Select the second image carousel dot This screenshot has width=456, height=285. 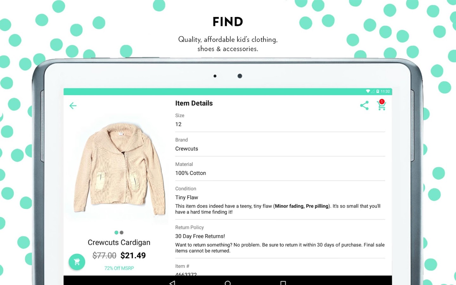122,232
